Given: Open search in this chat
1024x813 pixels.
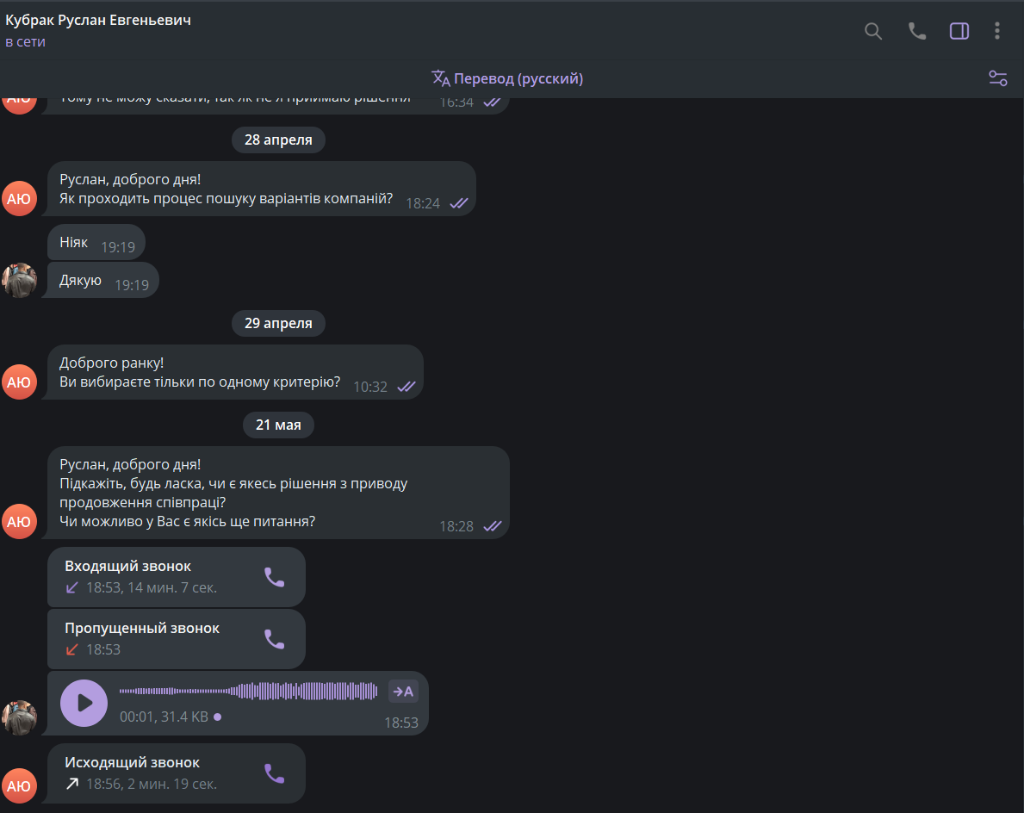Looking at the screenshot, I should 872,31.
